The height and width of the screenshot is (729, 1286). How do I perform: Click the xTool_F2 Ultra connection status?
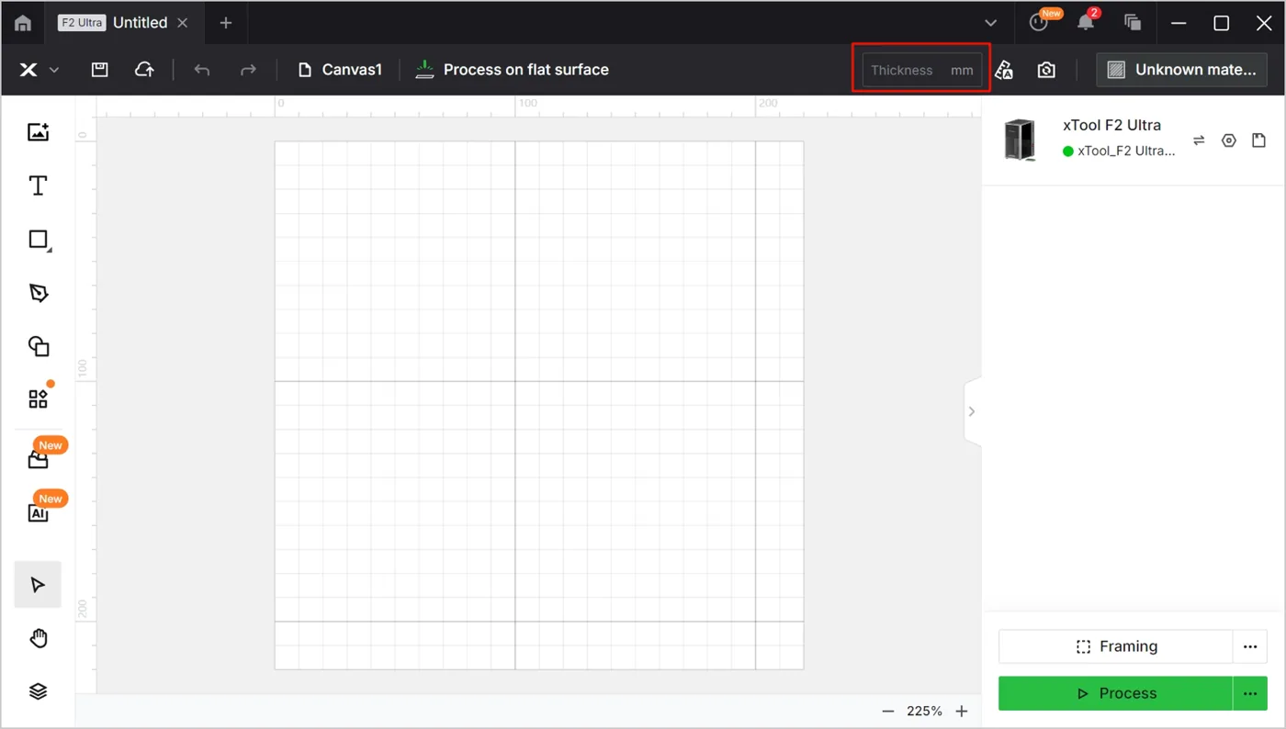(1119, 151)
